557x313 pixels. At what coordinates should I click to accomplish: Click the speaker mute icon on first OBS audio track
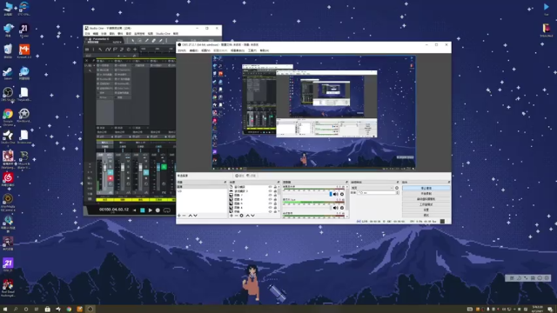[x=336, y=194]
